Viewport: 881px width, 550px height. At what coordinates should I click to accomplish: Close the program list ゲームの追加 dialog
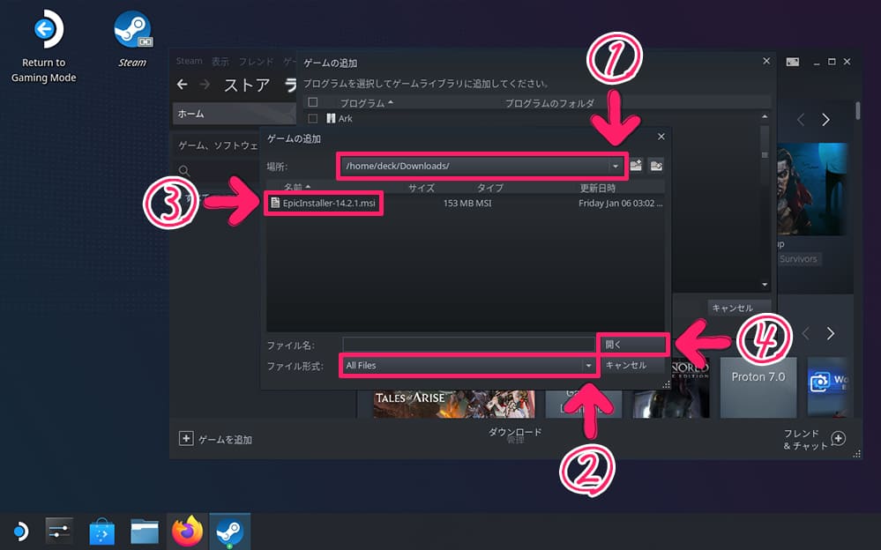(766, 61)
